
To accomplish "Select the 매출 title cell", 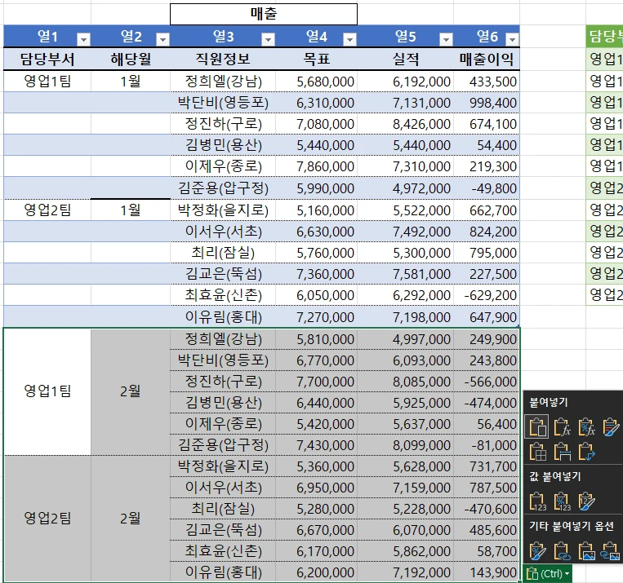I will tap(263, 14).
